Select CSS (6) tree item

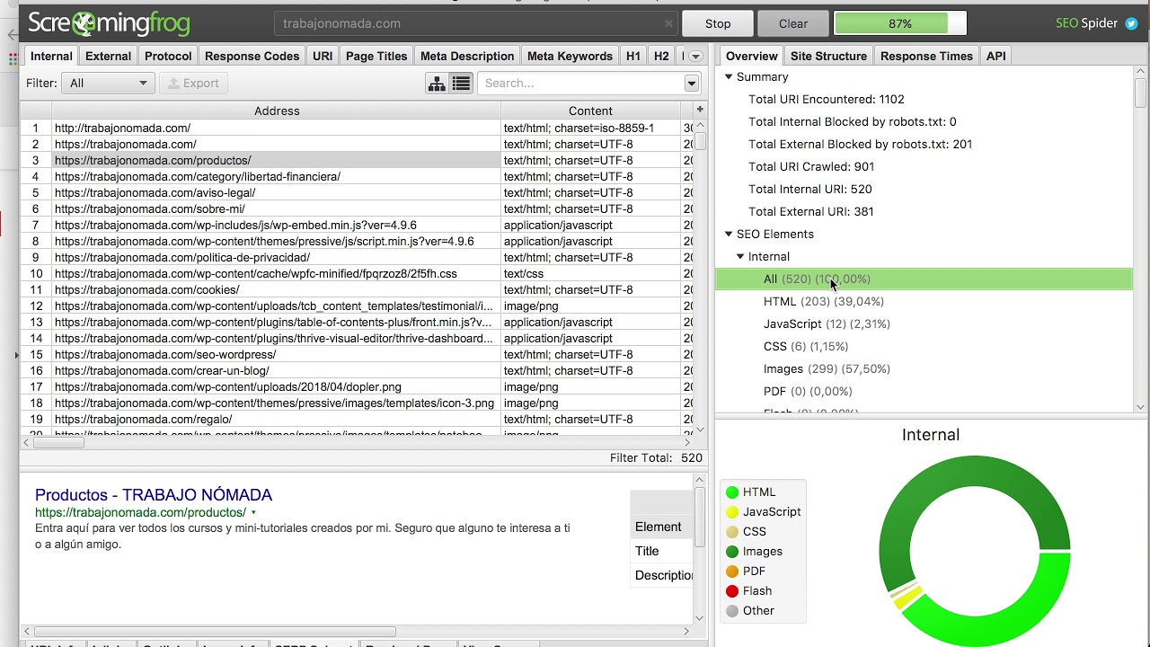pos(806,347)
